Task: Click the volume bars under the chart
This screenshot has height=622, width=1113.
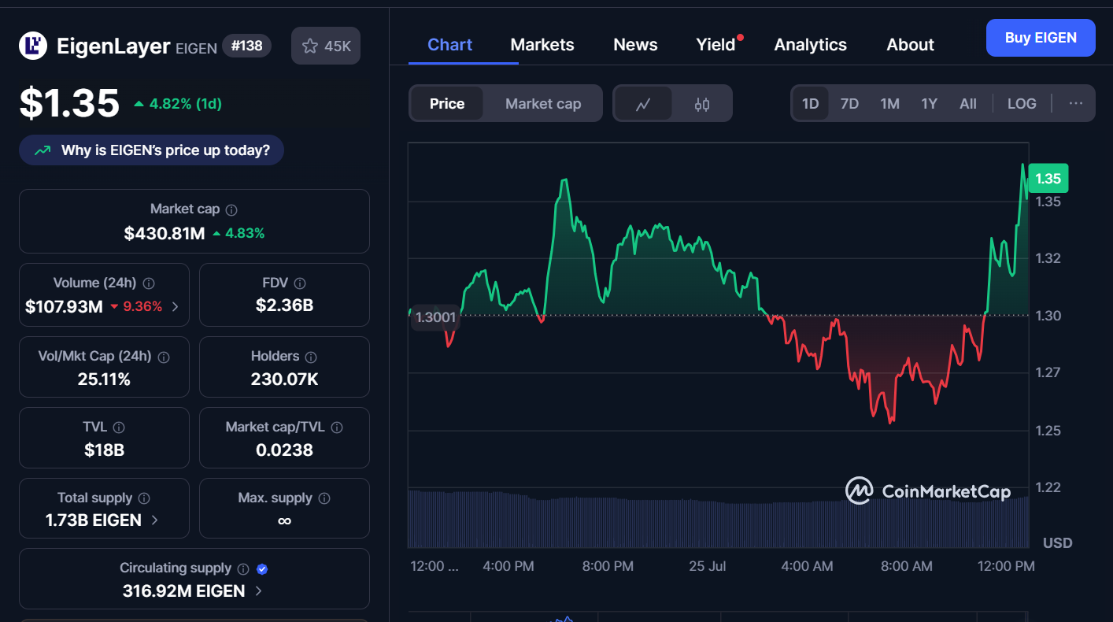Action: [718, 520]
